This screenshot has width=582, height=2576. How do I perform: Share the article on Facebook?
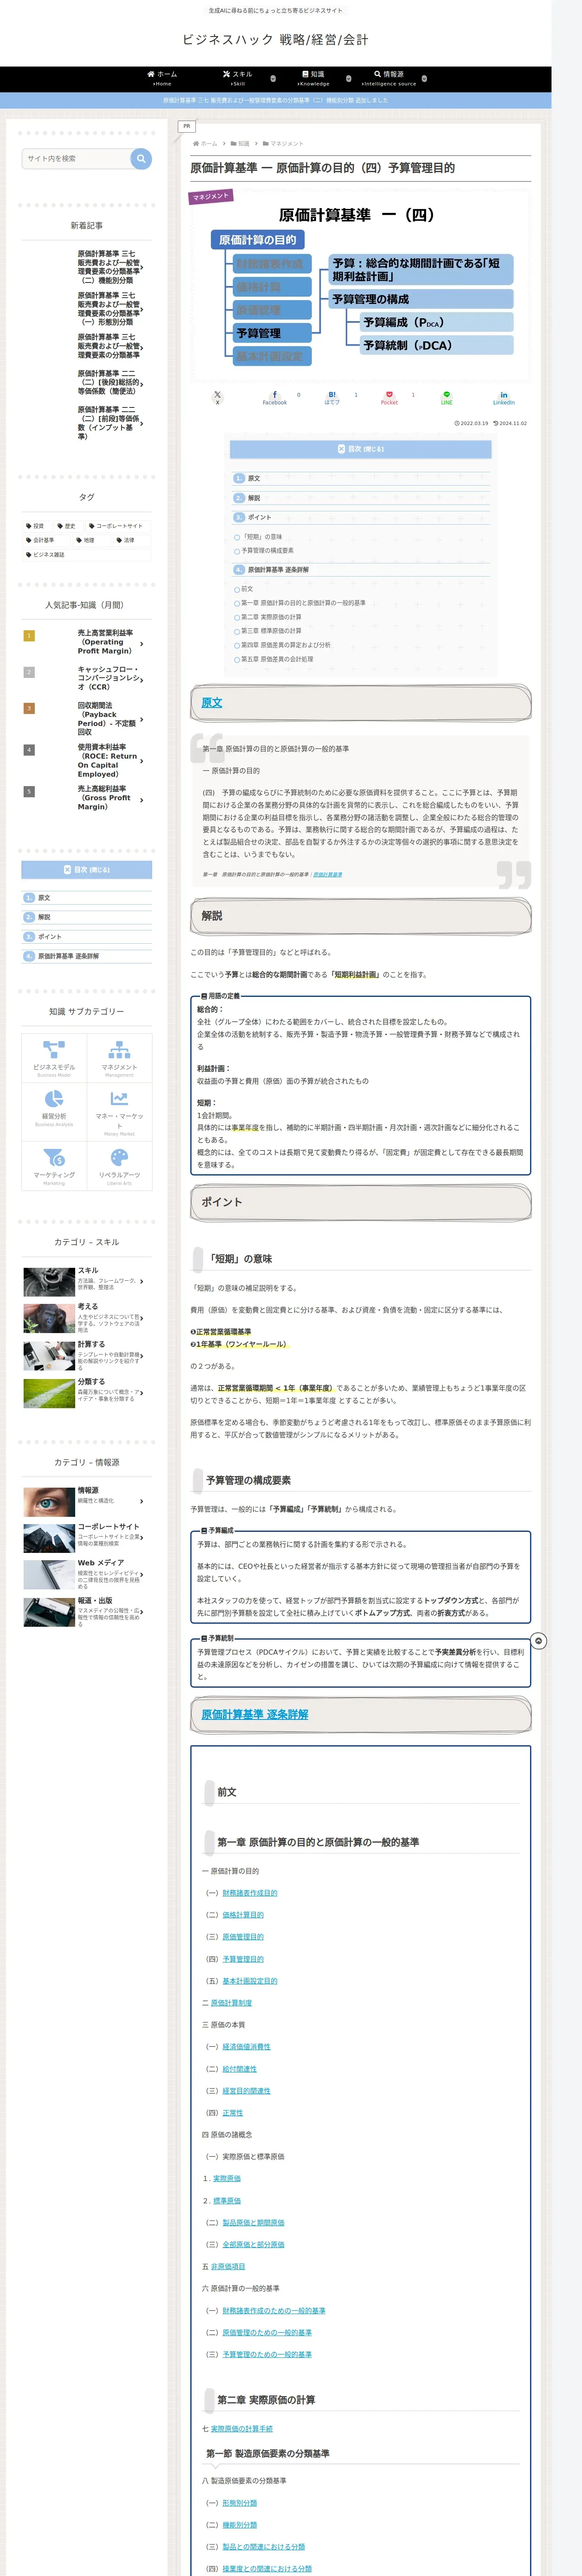click(x=275, y=398)
